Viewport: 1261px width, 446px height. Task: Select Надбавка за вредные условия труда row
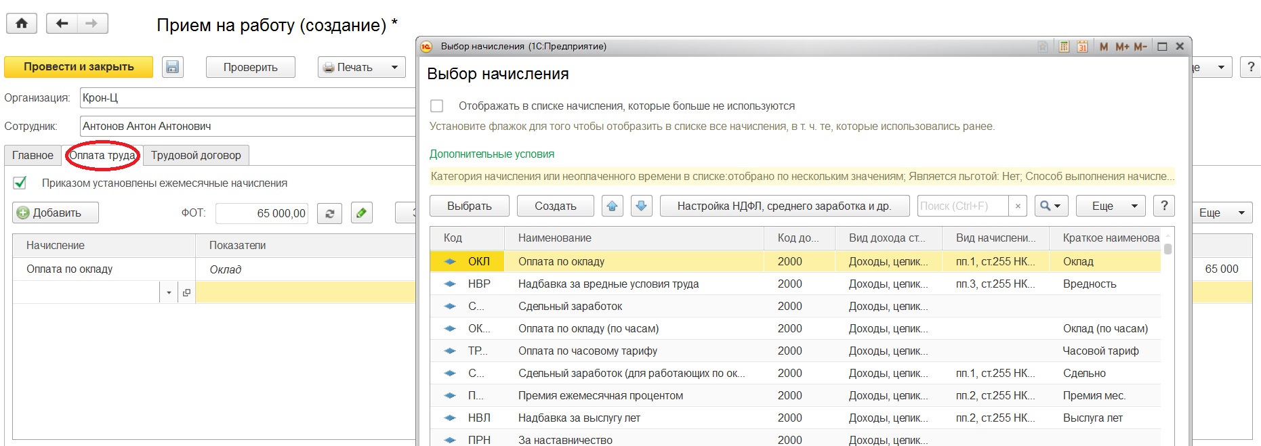click(x=795, y=284)
